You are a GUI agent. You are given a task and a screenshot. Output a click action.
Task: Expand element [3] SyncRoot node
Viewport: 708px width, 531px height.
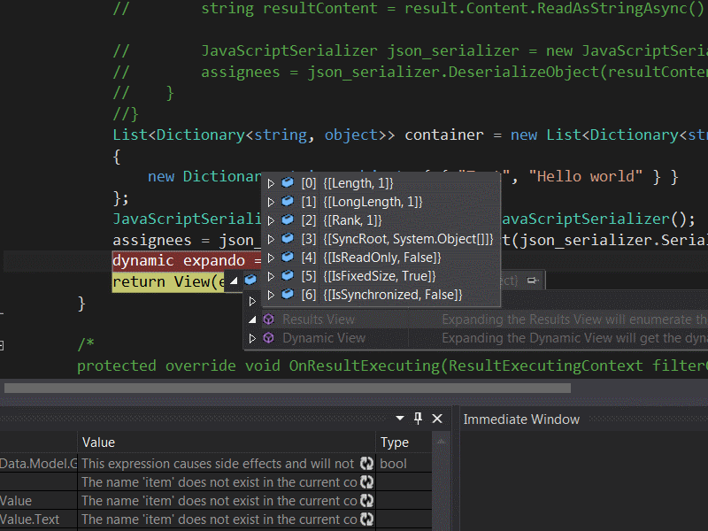tap(271, 239)
